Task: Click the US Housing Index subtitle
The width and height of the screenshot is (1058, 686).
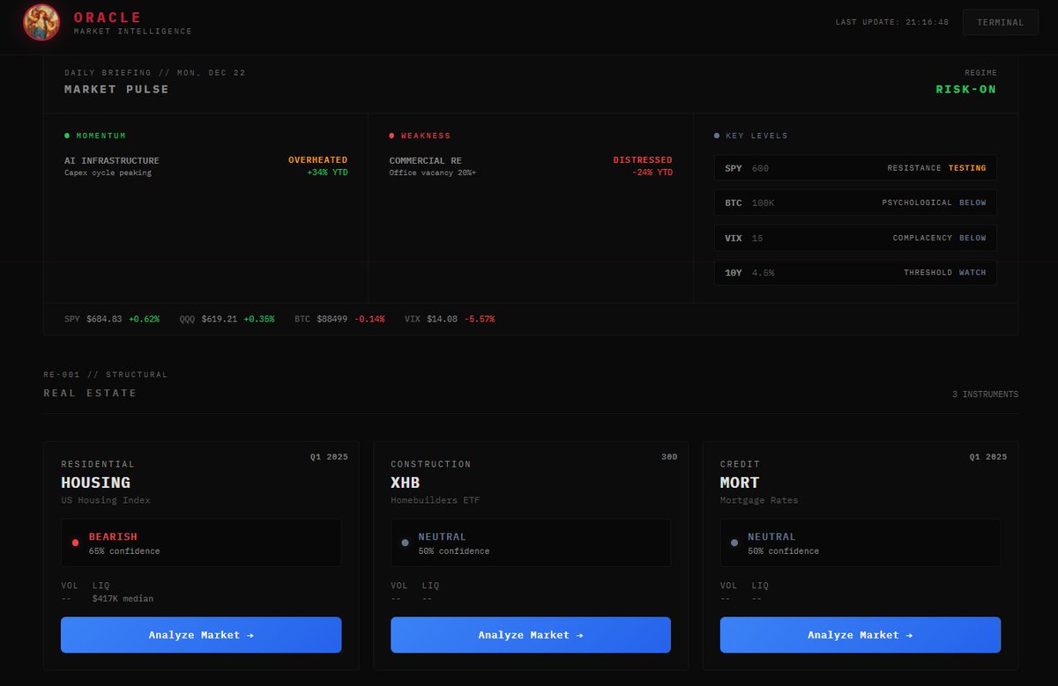Action: pyautogui.click(x=106, y=500)
